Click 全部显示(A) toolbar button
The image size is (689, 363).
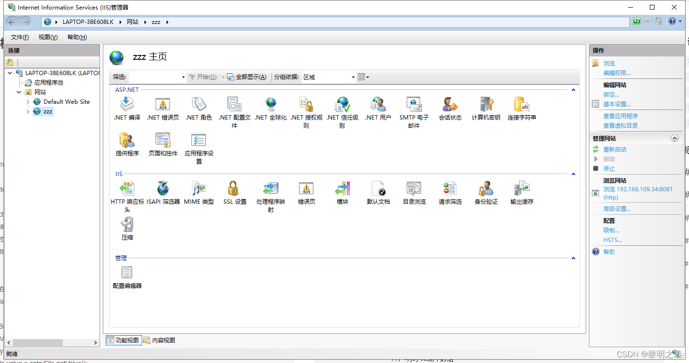[x=247, y=77]
